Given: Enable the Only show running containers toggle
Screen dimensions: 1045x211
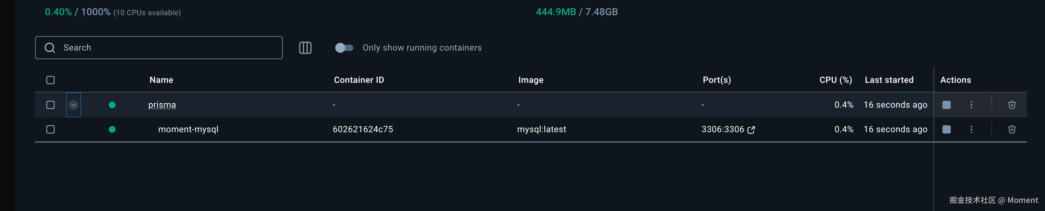Looking at the screenshot, I should click(x=344, y=48).
